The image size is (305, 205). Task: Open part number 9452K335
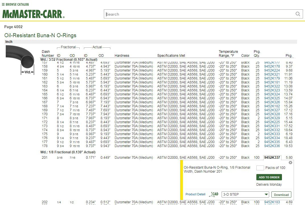tap(272, 142)
